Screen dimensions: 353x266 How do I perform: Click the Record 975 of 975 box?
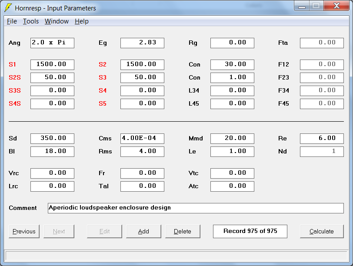pyautogui.click(x=250, y=231)
